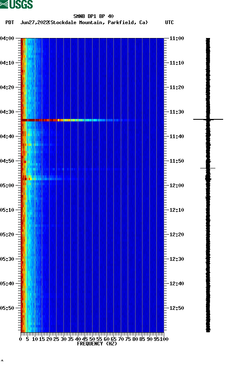Click the 05:50 PDT time label
This screenshot has width=226, height=365.
coord(7,308)
